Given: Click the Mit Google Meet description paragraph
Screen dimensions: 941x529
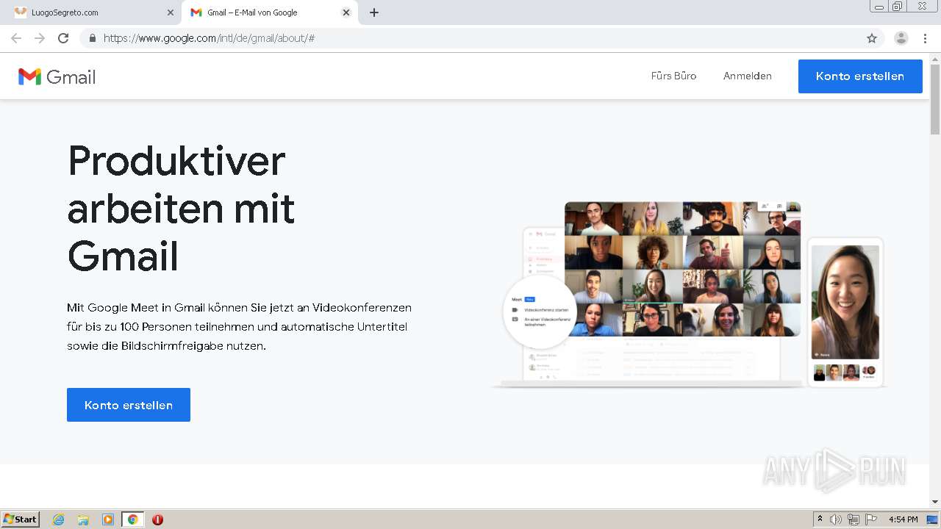Looking at the screenshot, I should click(x=239, y=326).
